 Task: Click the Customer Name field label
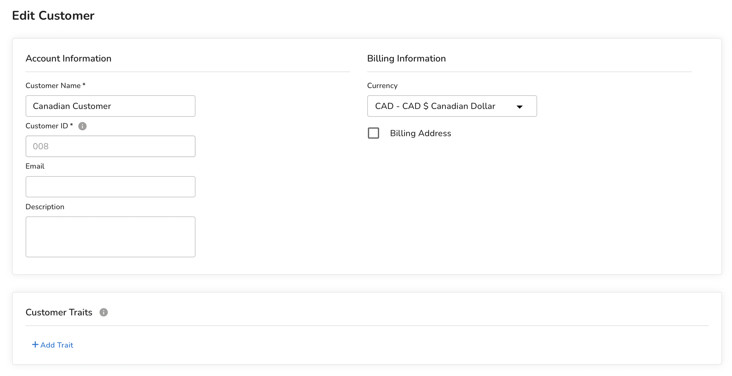(x=53, y=86)
